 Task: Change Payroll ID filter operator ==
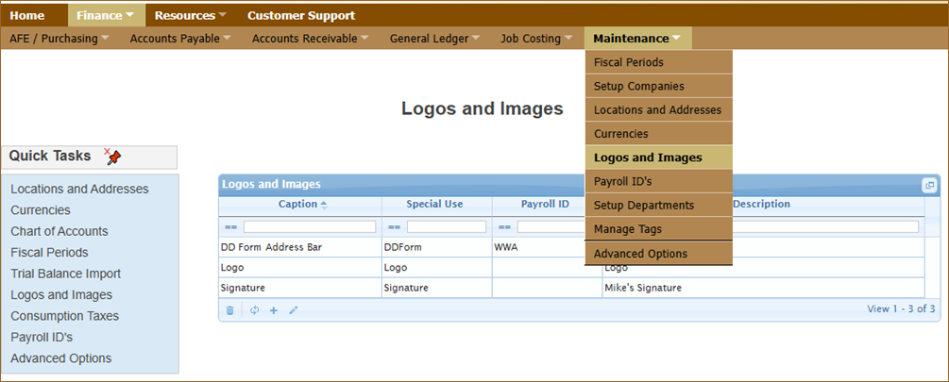coord(505,227)
